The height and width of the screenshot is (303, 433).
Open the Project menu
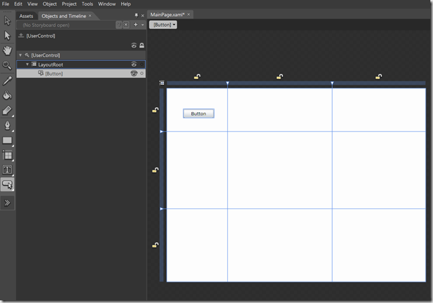(x=69, y=4)
